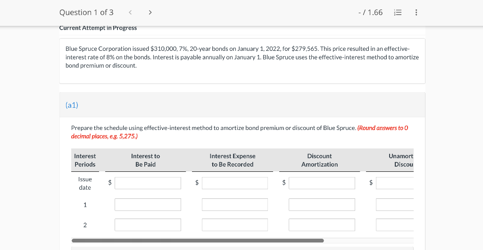This screenshot has height=250, width=483.
Task: Click the 'Interest Periods' column header
Action: (85, 160)
